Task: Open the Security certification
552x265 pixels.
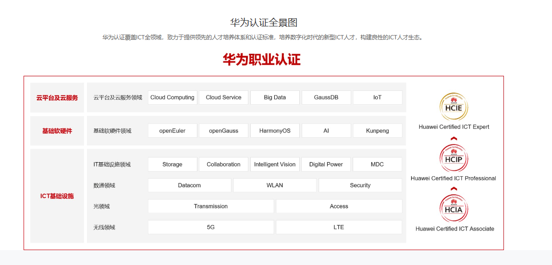Action: (x=360, y=185)
